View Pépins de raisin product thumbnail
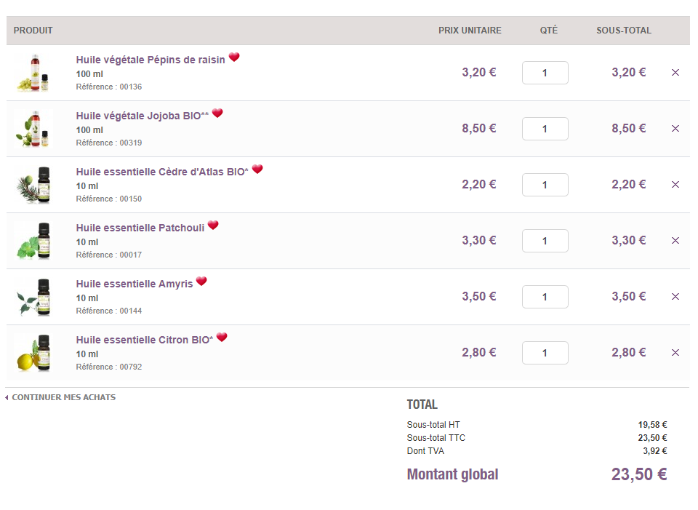698x510 pixels. (33, 73)
